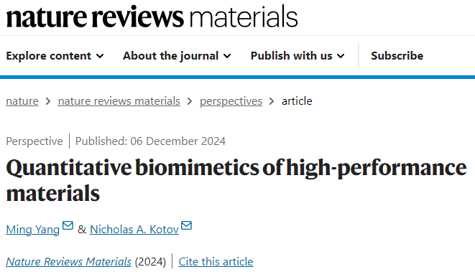Click the Nature Reviews Materials logo
This screenshot has height=277, width=475.
152,17
